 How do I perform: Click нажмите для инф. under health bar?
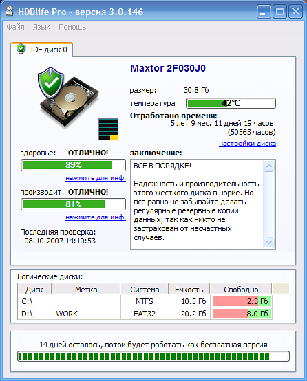coord(96,178)
